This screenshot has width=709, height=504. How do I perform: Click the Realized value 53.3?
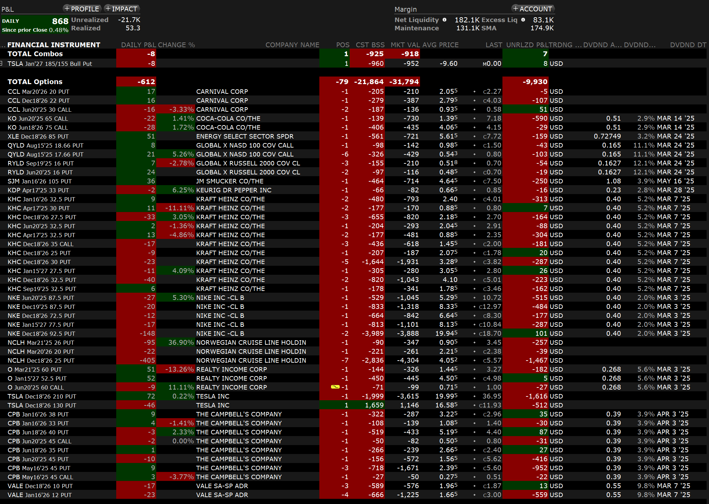tap(133, 28)
